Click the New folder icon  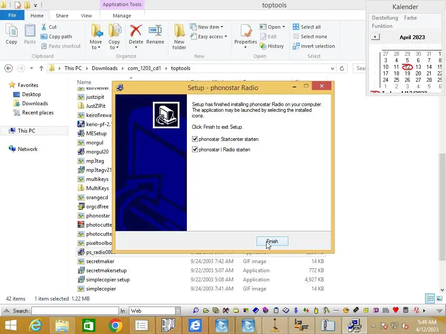[x=179, y=37]
